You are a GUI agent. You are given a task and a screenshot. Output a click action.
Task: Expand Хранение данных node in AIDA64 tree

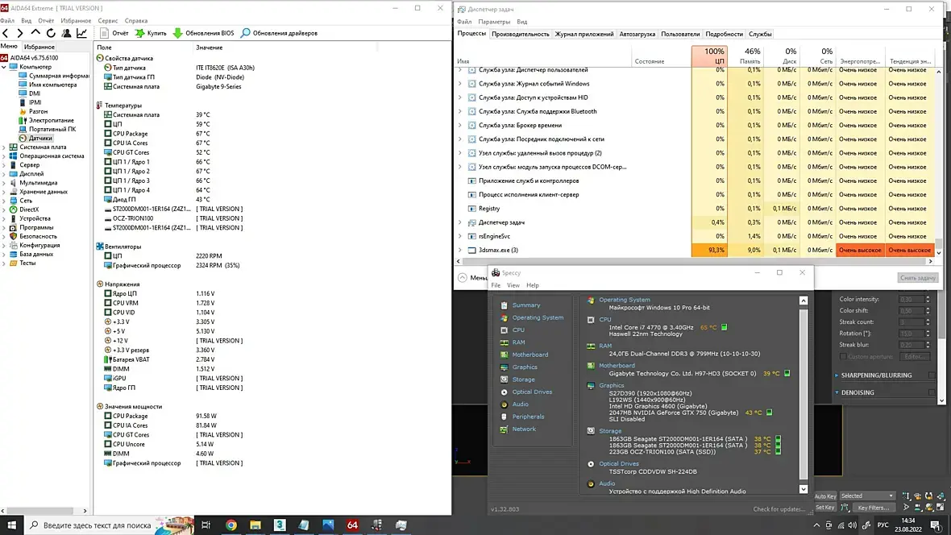(x=4, y=192)
